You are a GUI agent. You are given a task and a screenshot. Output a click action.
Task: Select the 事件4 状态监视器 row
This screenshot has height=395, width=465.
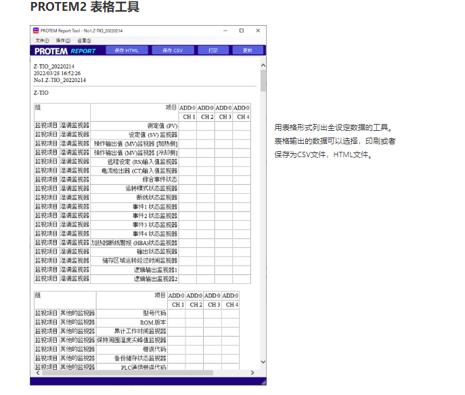[142, 234]
